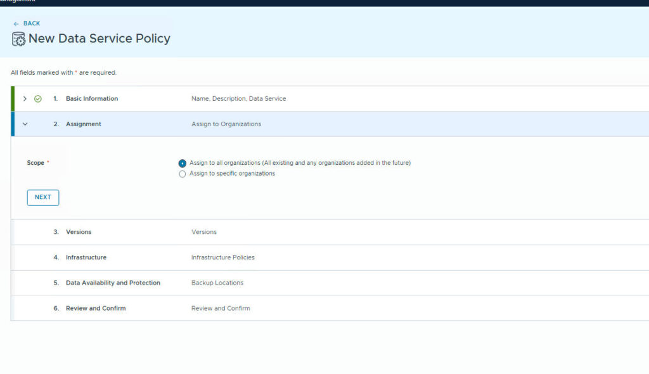Viewport: 649px width, 374px height.
Task: Click the New Data Service Policy heading
Action: pos(100,39)
